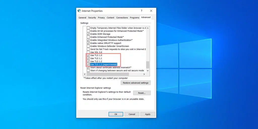Image resolution: width=258 pixels, height=129 pixels.
Task: Click the Reset... button
Action: point(142,93)
